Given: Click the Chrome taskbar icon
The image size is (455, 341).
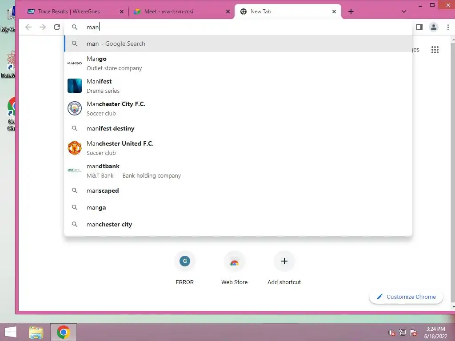Looking at the screenshot, I should pyautogui.click(x=63, y=332).
